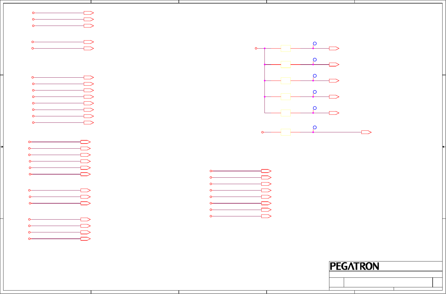
Task: Click the magenta junction dot at the ladder's top-left node
Action: pos(265,48)
